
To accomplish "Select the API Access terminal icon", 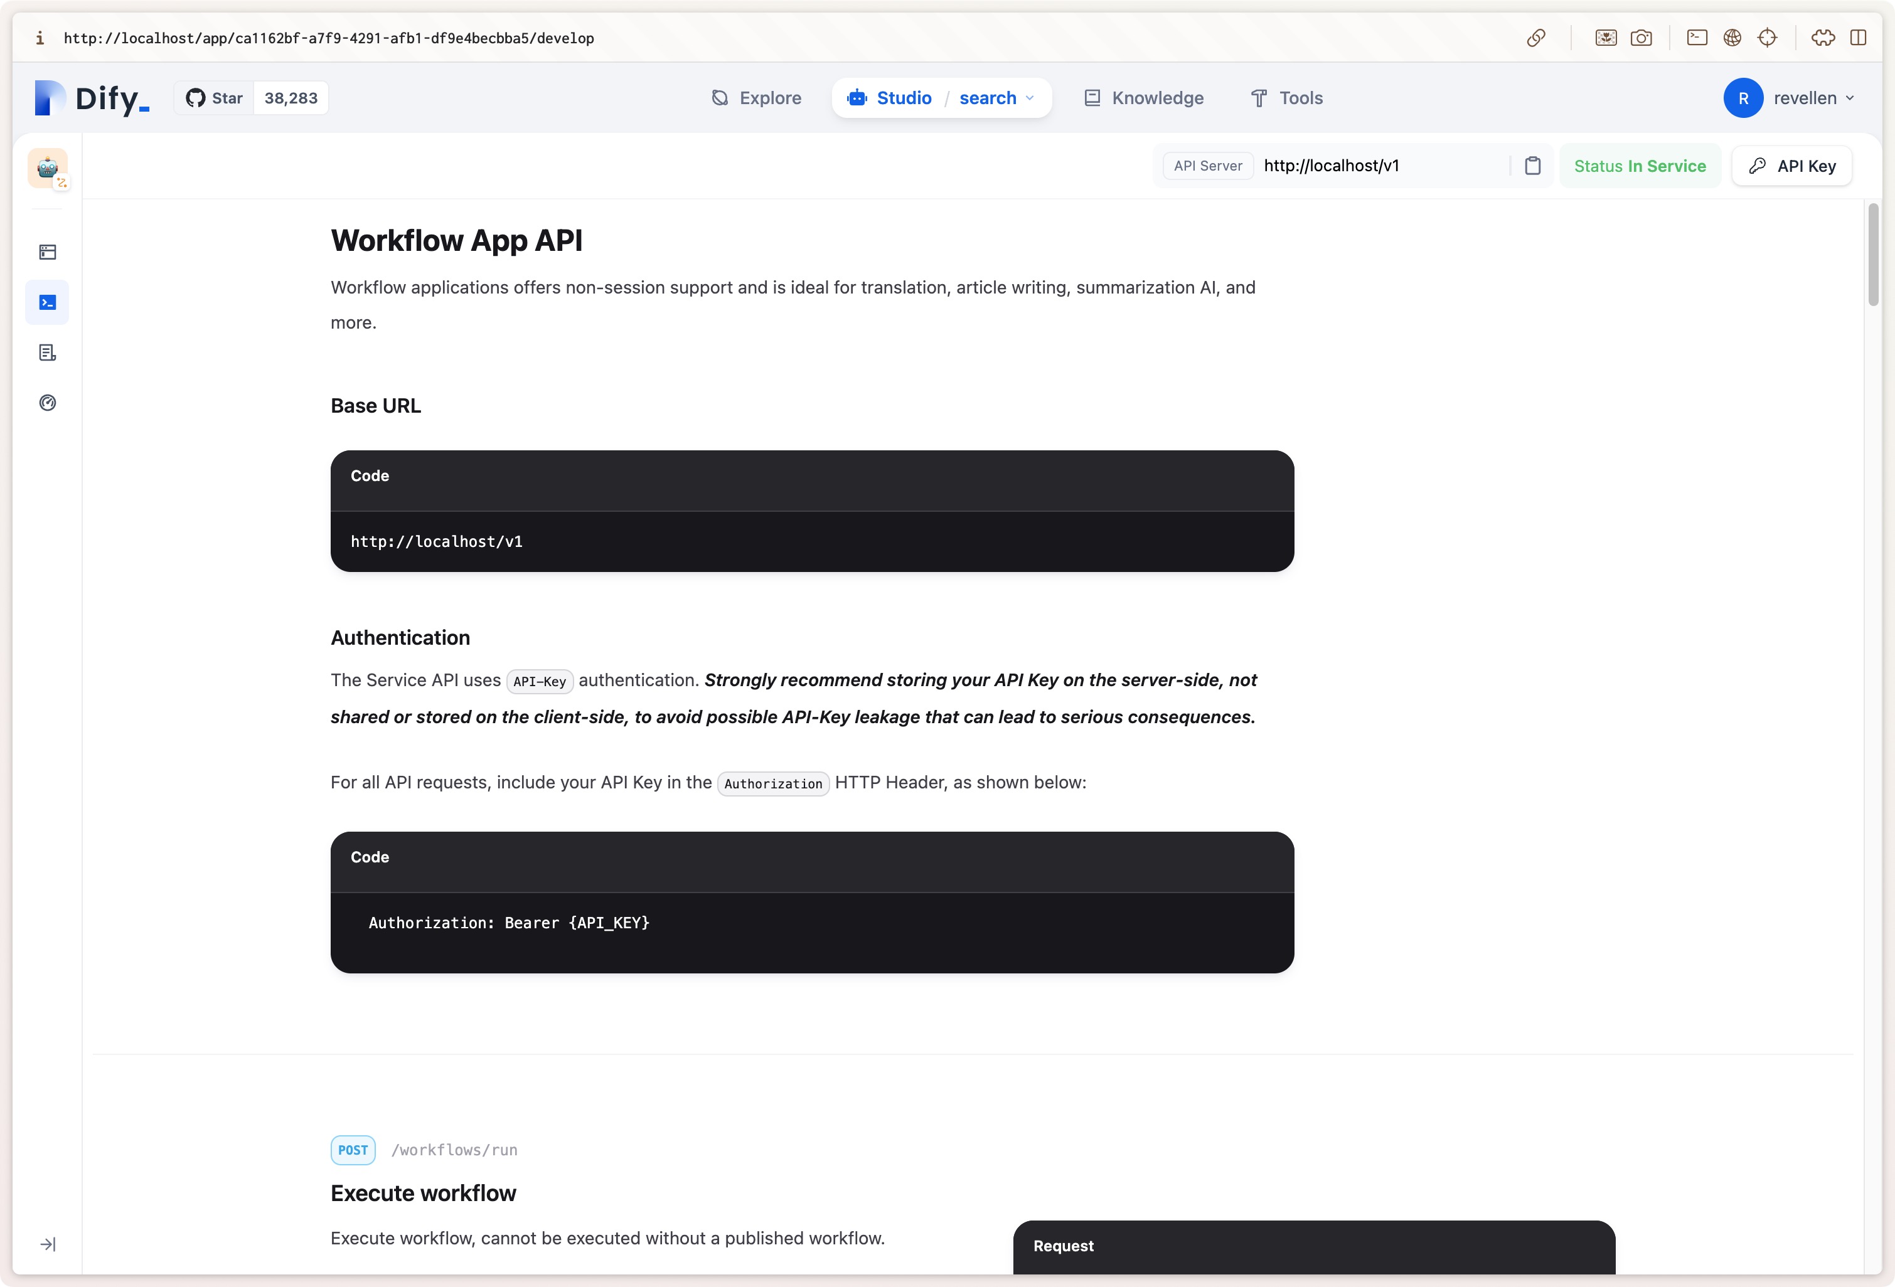I will [47, 302].
